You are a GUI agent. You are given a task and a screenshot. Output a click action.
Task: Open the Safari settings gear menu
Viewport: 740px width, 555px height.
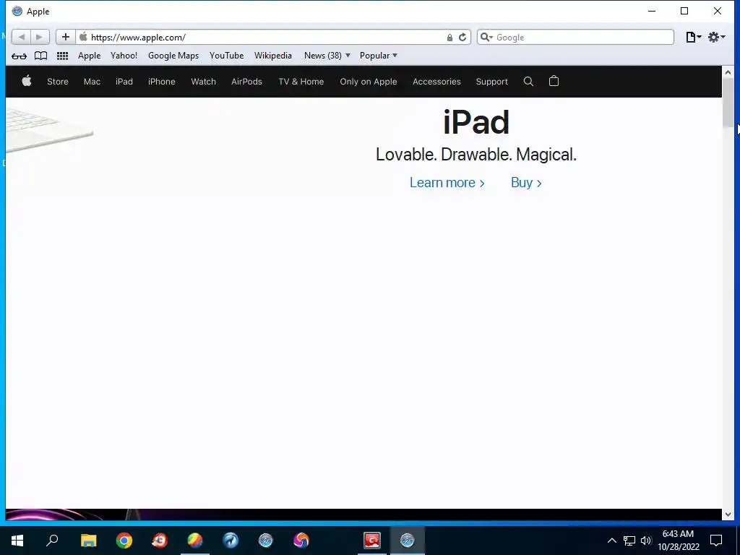[716, 37]
